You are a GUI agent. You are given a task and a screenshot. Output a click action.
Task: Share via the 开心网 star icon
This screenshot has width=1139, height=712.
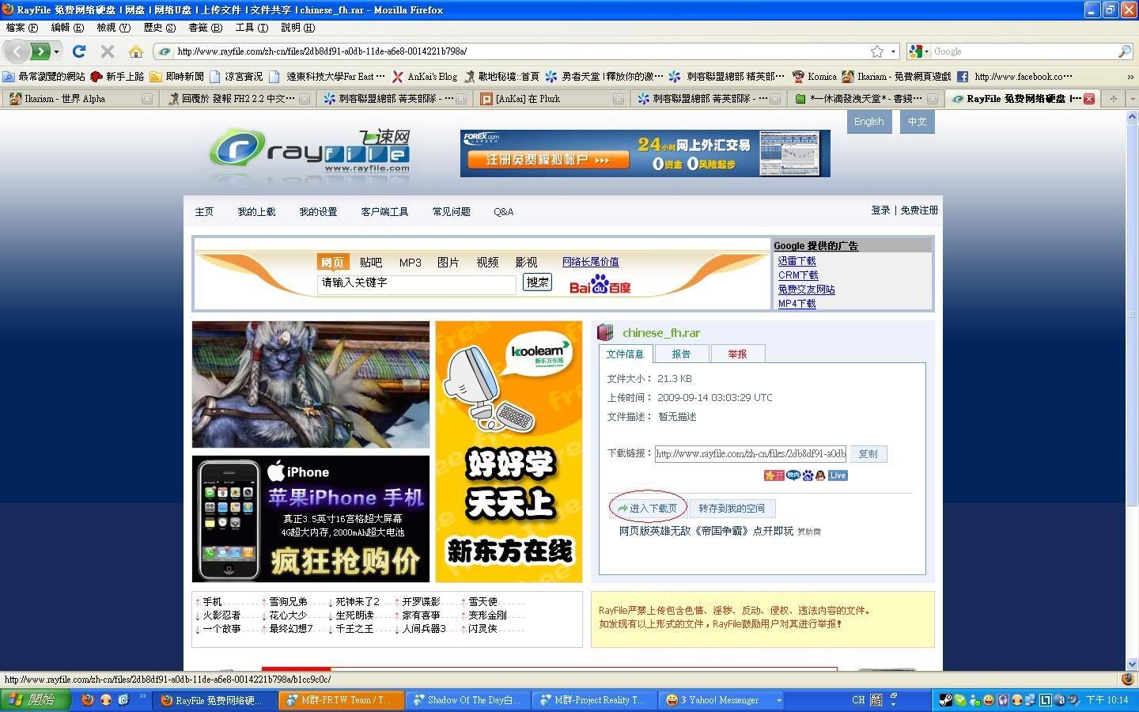point(774,475)
